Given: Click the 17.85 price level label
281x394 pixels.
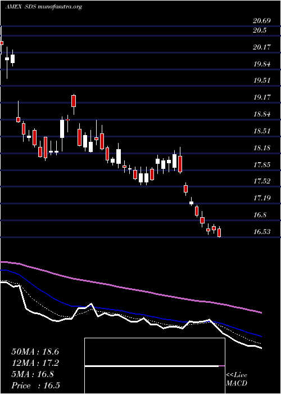Looking at the screenshot, I should point(262,164).
